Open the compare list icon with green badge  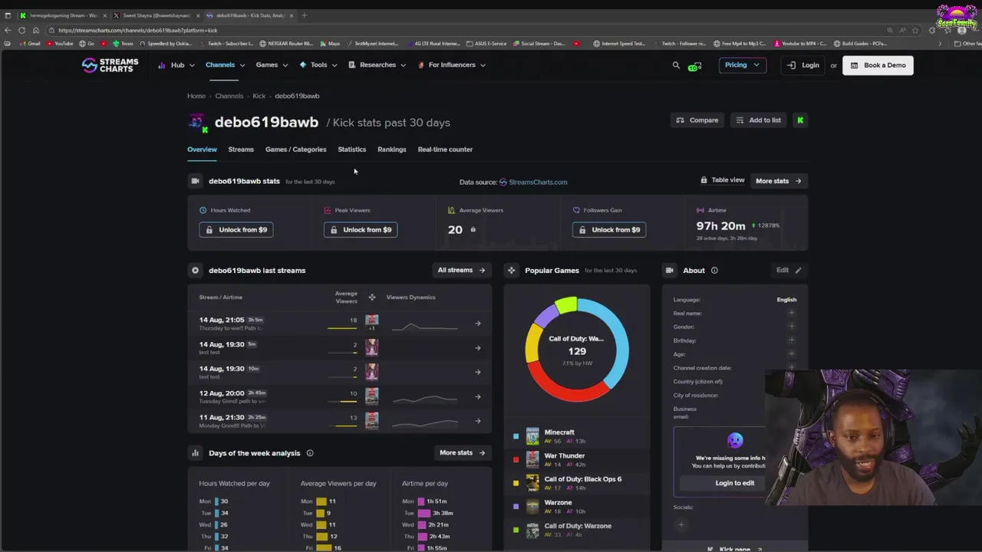coord(694,66)
